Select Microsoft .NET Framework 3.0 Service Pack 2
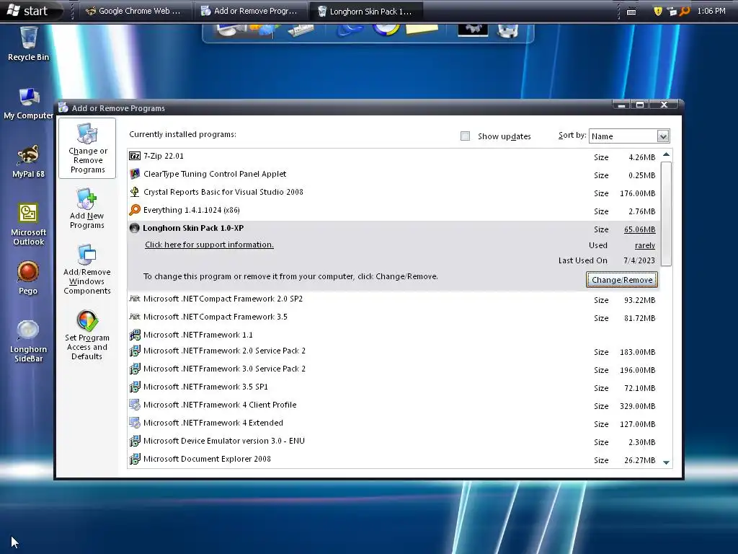Image resolution: width=738 pixels, height=554 pixels. pos(394,369)
